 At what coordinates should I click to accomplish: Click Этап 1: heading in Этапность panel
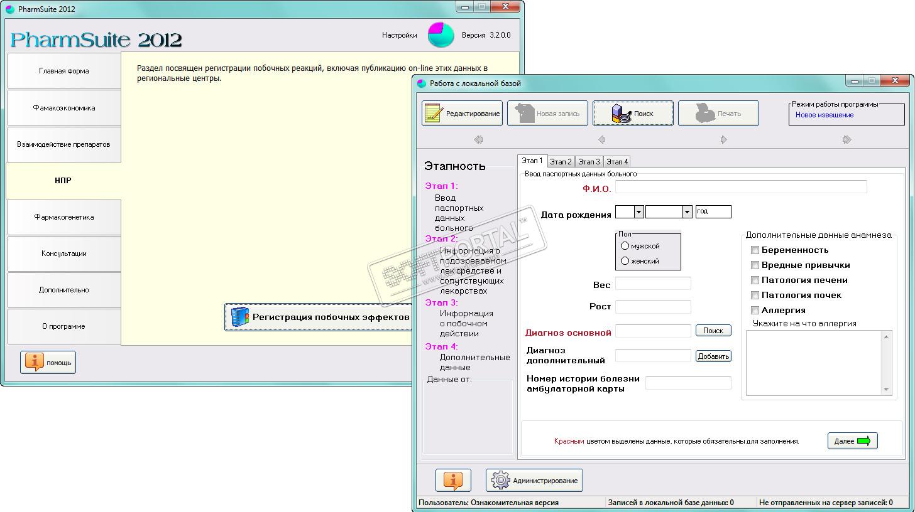pos(442,186)
